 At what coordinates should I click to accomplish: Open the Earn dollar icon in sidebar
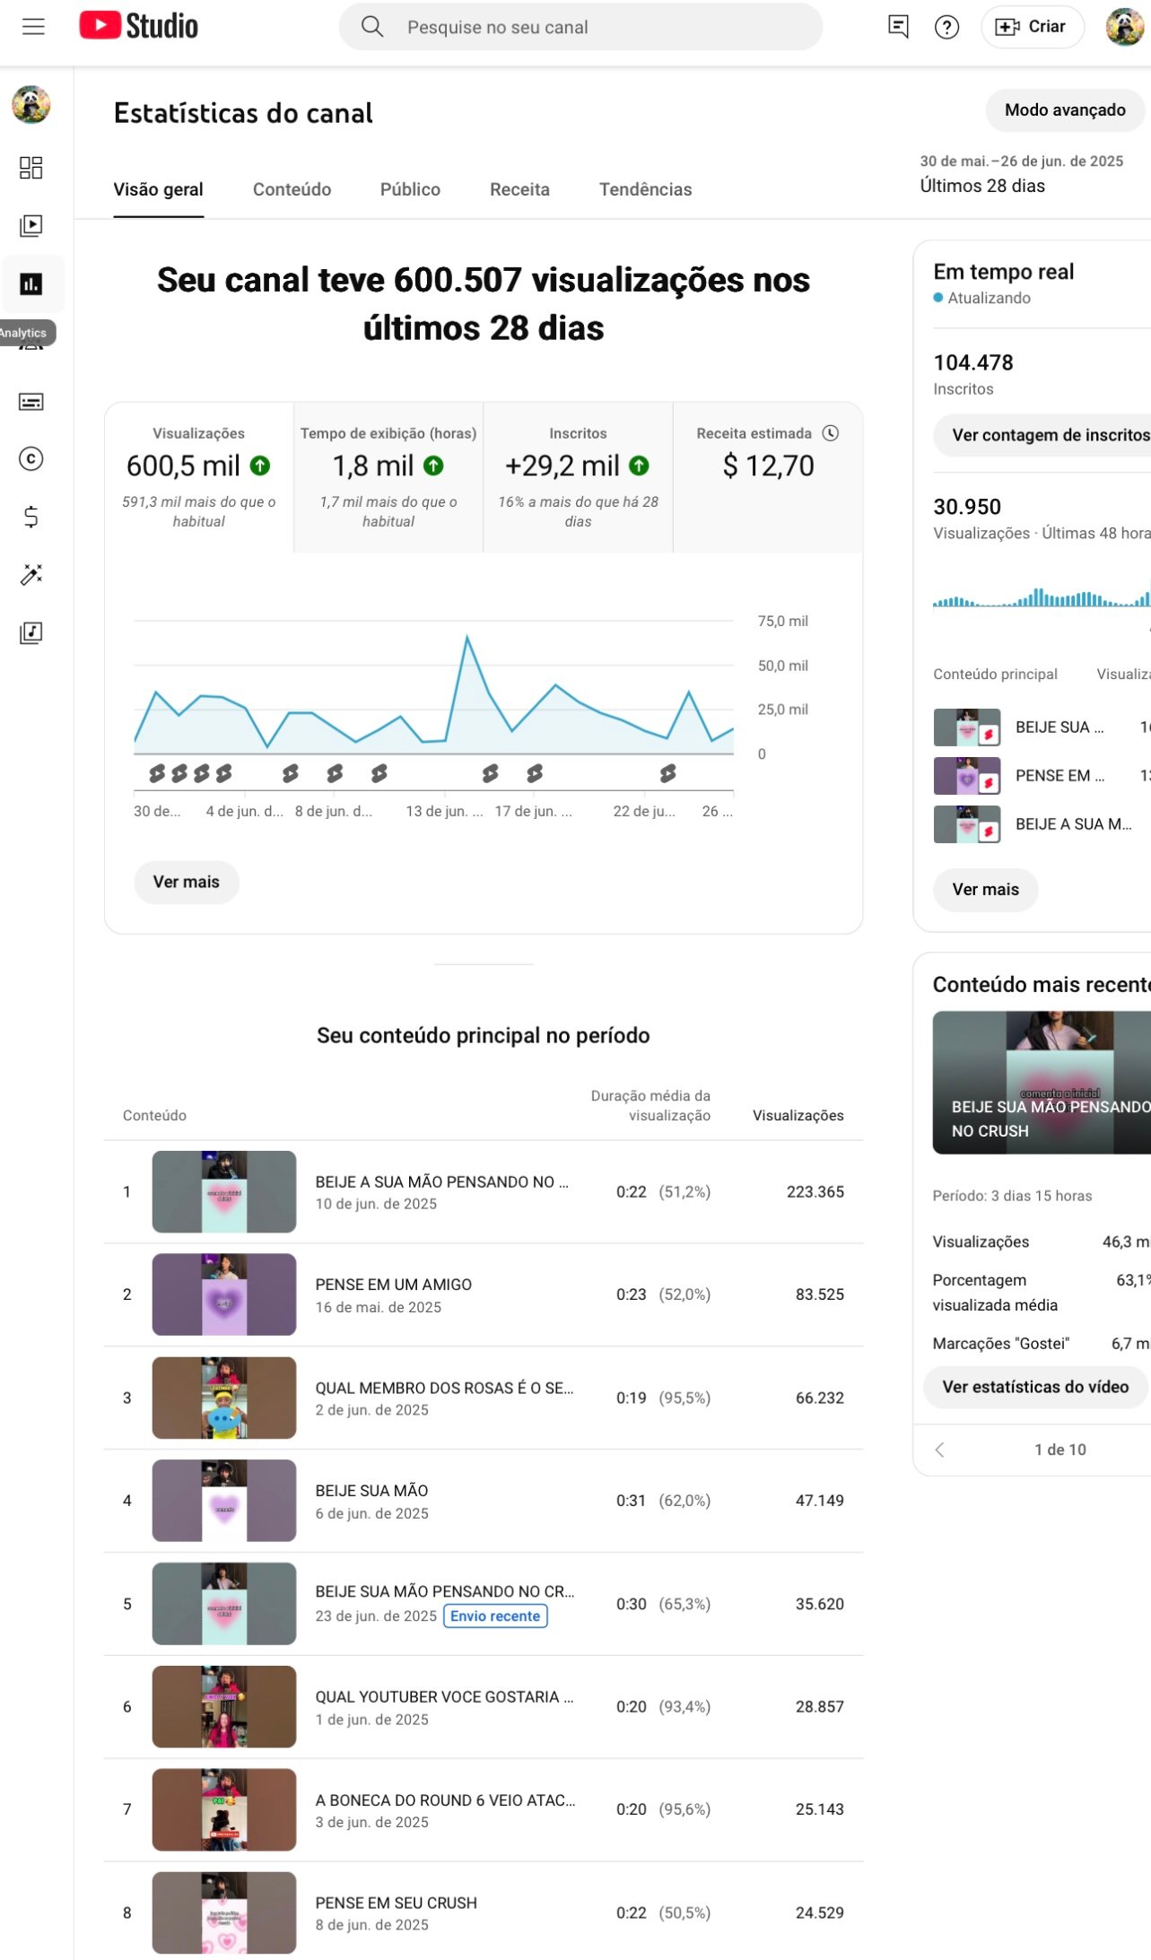pos(31,517)
